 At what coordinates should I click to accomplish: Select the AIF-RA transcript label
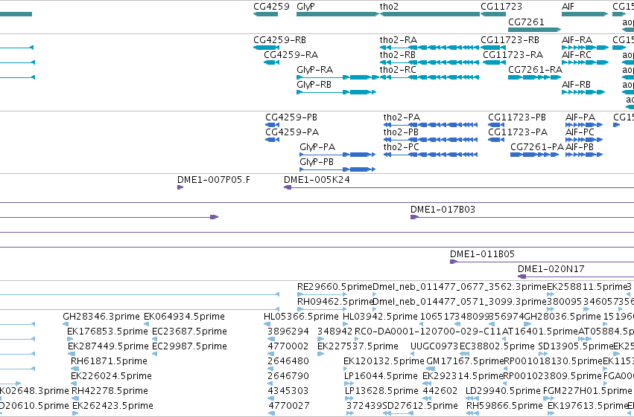pos(577,40)
